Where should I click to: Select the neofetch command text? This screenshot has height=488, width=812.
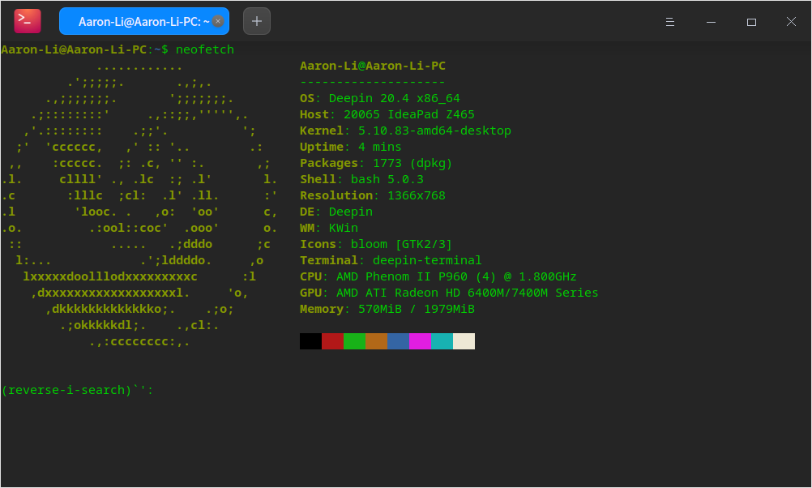point(204,49)
